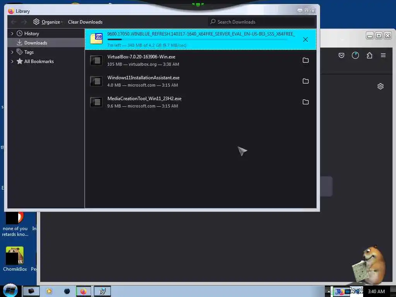Click the hamster mascot reading newspaper

click(x=369, y=265)
